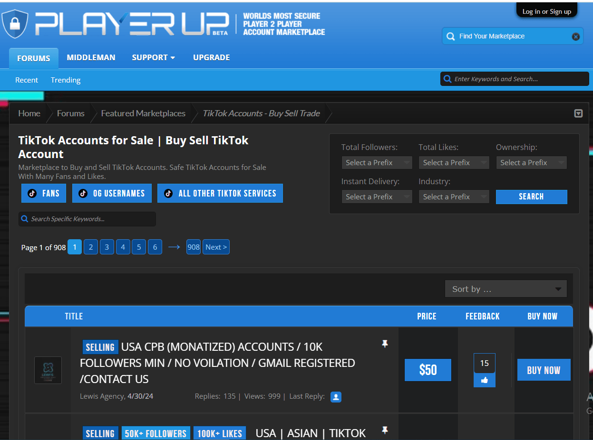
Task: Select current page 1 button
Action: click(x=75, y=247)
